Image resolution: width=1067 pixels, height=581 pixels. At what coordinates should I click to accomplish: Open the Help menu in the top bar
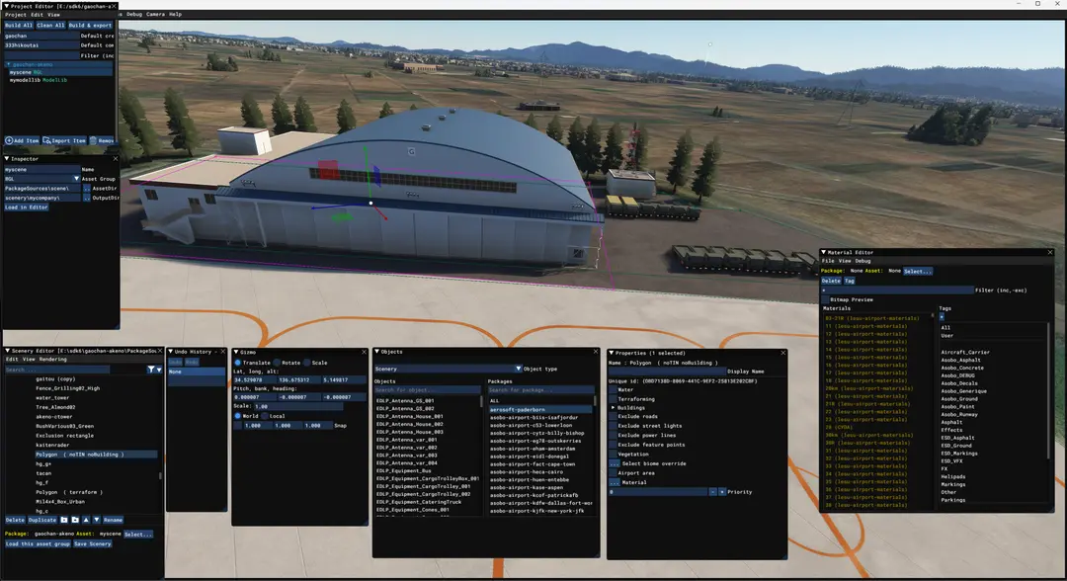click(x=175, y=14)
